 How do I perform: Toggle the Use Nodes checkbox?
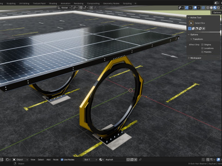click(x=62, y=160)
